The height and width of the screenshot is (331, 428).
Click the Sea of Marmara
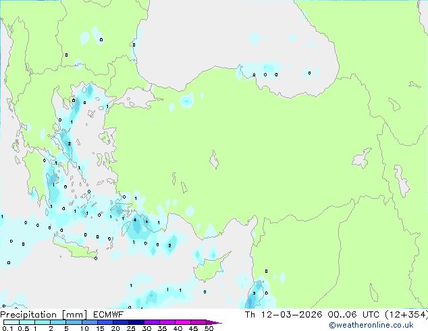coord(140,101)
